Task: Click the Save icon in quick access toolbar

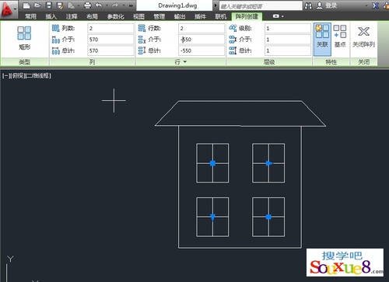Action: [x=49, y=5]
